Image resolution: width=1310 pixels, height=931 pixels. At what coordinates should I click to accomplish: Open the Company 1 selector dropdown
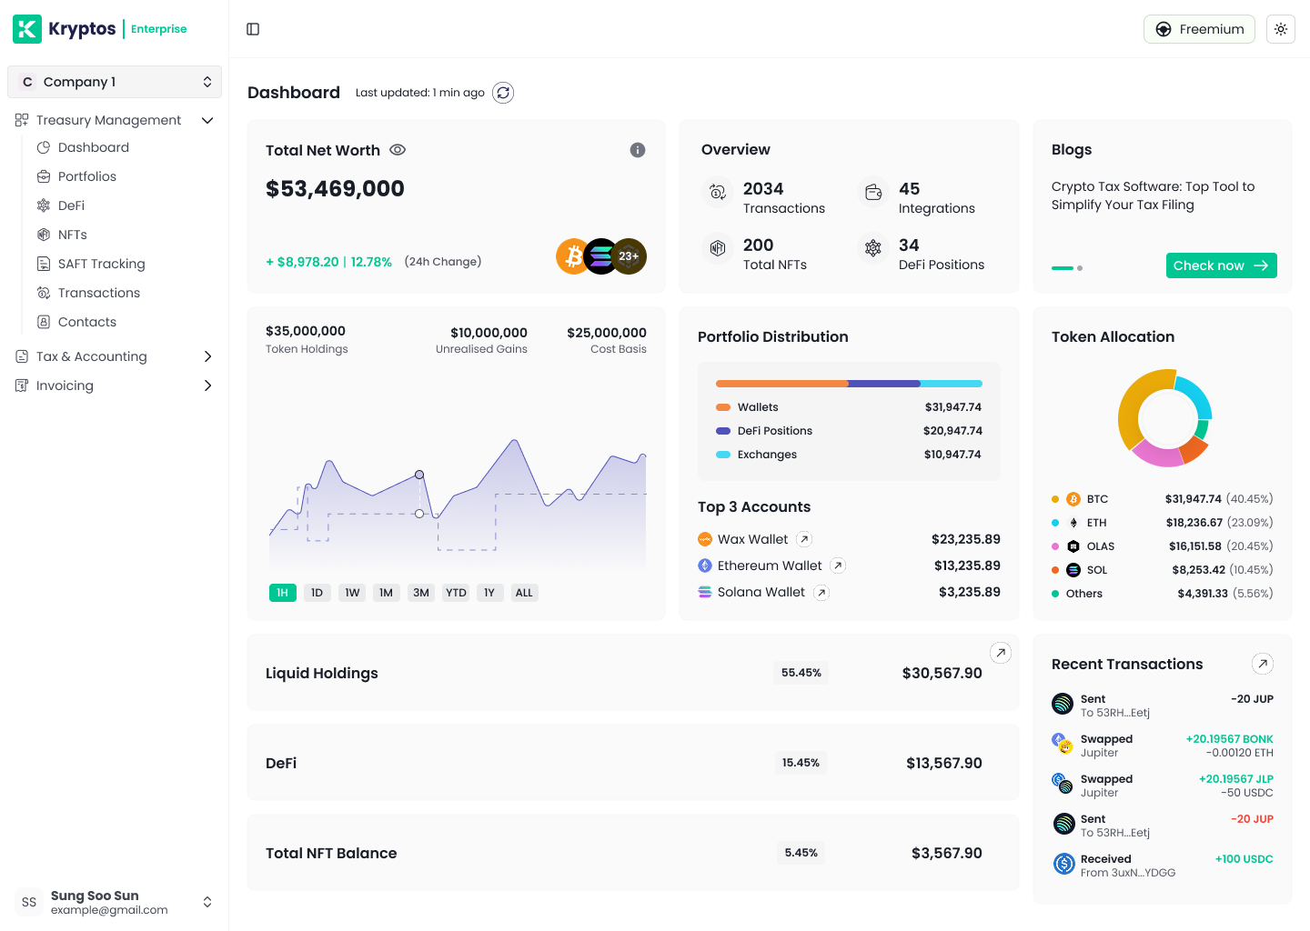point(115,82)
